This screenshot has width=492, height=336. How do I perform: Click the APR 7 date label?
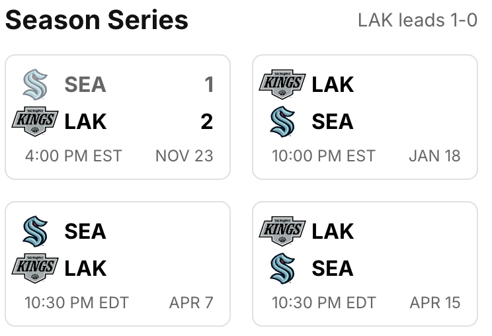[191, 302]
